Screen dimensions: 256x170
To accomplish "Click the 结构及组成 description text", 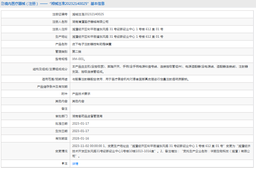I will coord(160,69).
